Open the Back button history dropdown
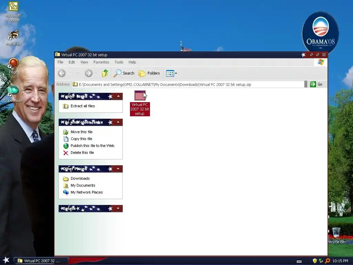This screenshot has width=353, height=265. [x=78, y=73]
